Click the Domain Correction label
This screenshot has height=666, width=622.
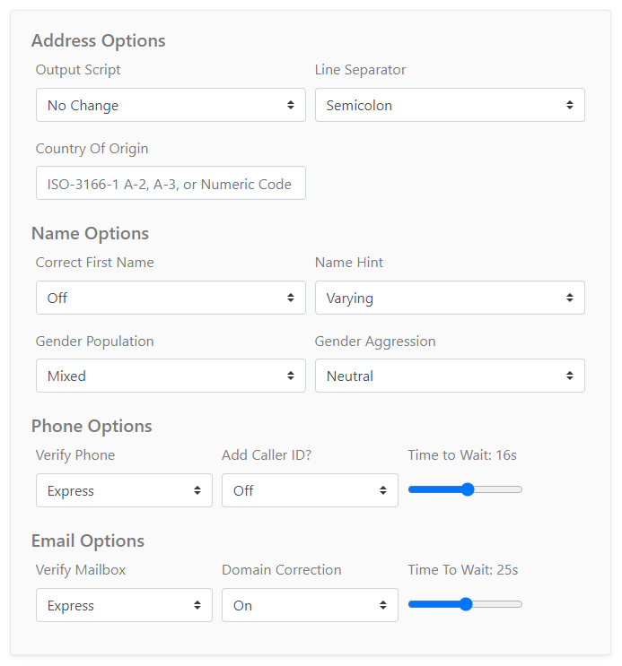coord(281,570)
